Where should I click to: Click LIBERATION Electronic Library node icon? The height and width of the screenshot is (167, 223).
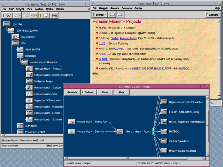coord(164,112)
